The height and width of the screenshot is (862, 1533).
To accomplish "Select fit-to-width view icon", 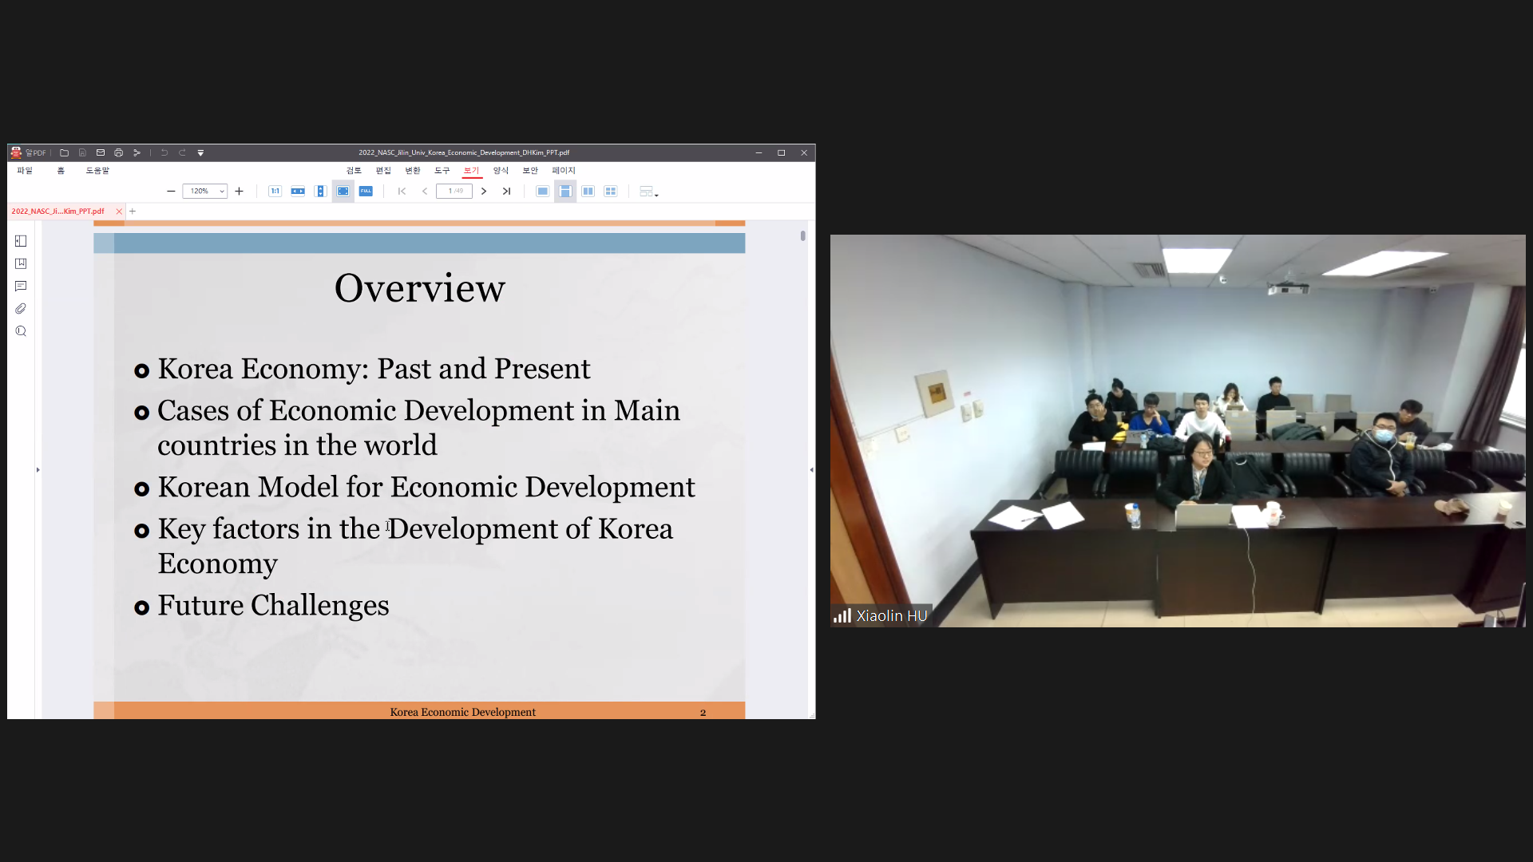I will [x=298, y=192].
